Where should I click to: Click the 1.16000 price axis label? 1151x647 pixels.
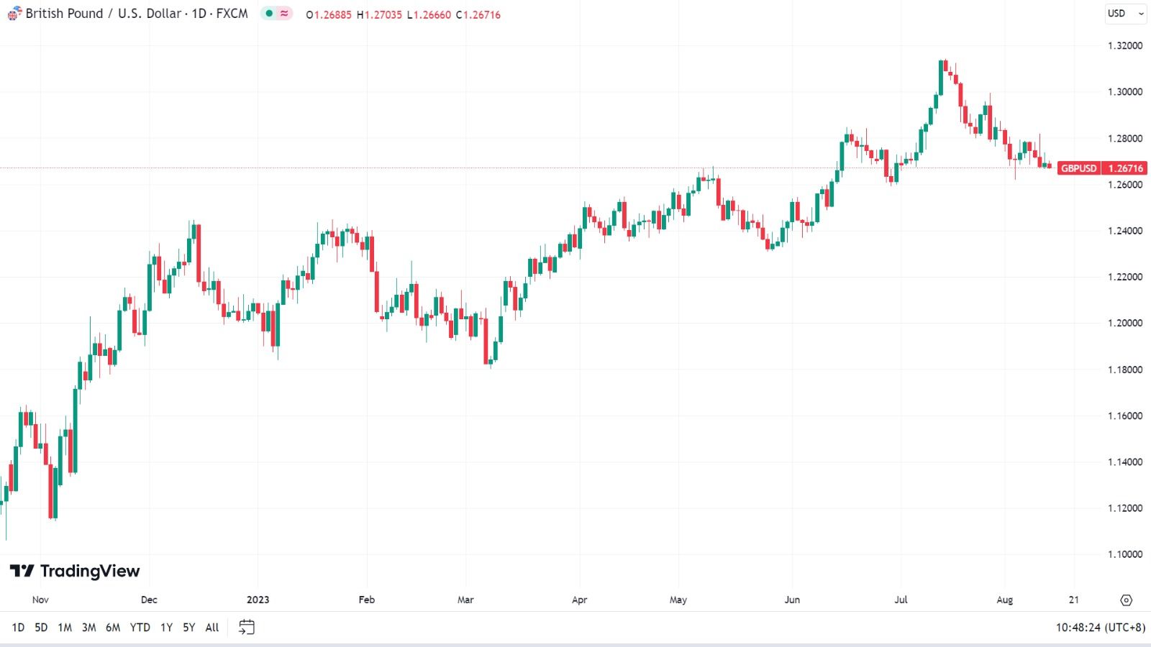click(1125, 416)
